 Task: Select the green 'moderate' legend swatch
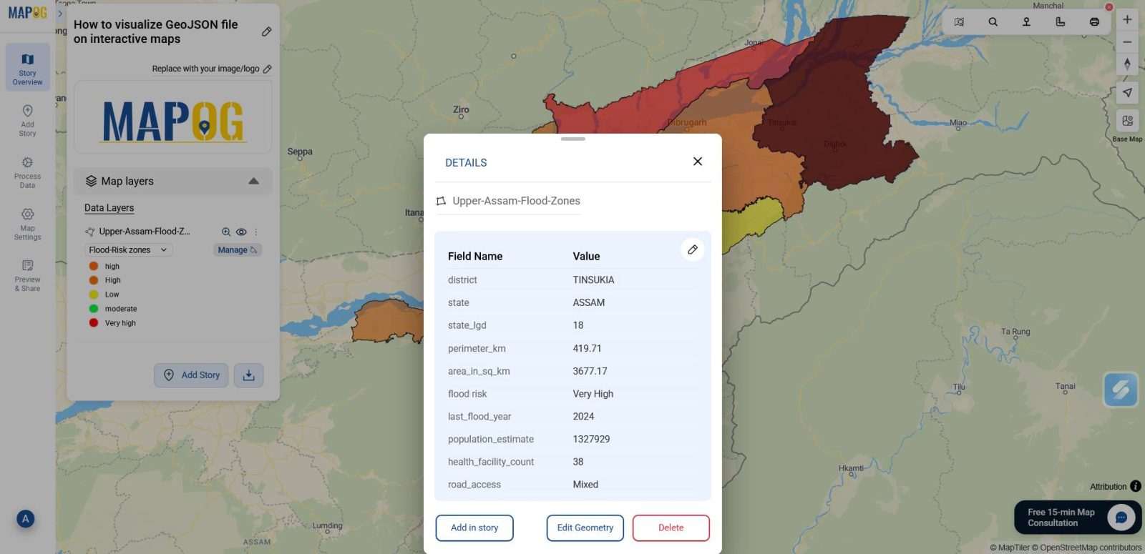point(93,309)
